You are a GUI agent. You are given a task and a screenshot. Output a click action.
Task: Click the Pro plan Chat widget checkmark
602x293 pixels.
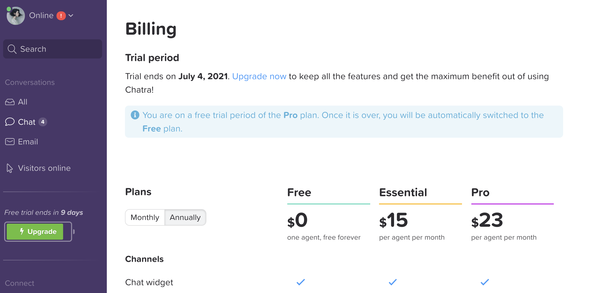[x=485, y=282]
